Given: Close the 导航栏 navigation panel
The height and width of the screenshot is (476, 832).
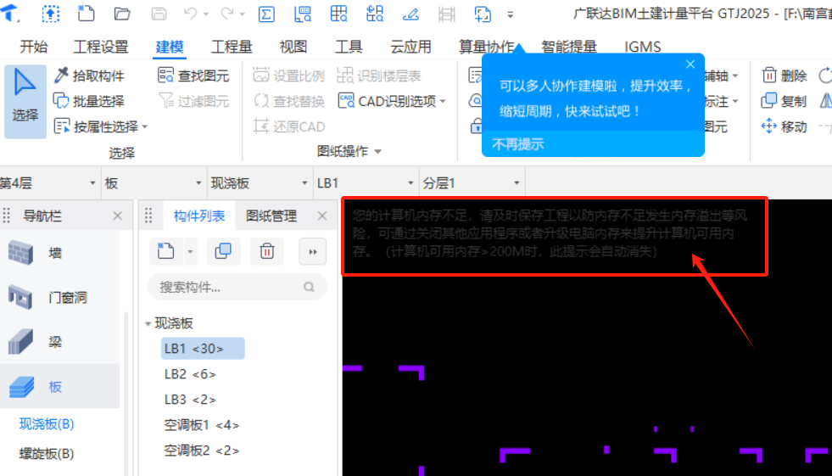Looking at the screenshot, I should click(117, 216).
